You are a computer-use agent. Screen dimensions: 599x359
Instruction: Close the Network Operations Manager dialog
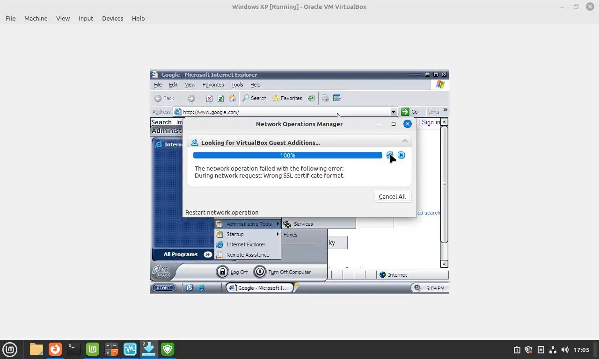(408, 124)
